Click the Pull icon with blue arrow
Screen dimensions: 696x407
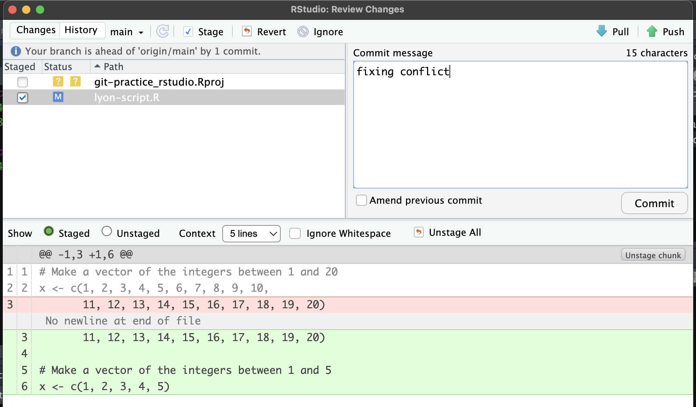pos(601,31)
